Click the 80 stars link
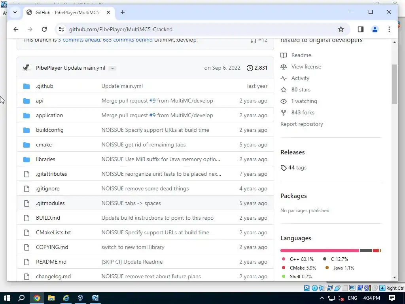This screenshot has height=304, width=405. click(x=301, y=90)
